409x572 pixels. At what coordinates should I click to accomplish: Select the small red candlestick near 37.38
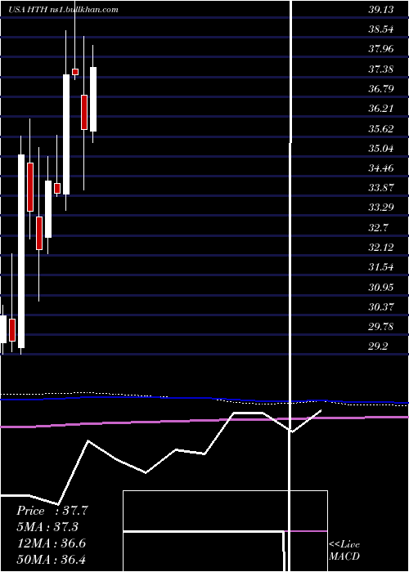75,72
